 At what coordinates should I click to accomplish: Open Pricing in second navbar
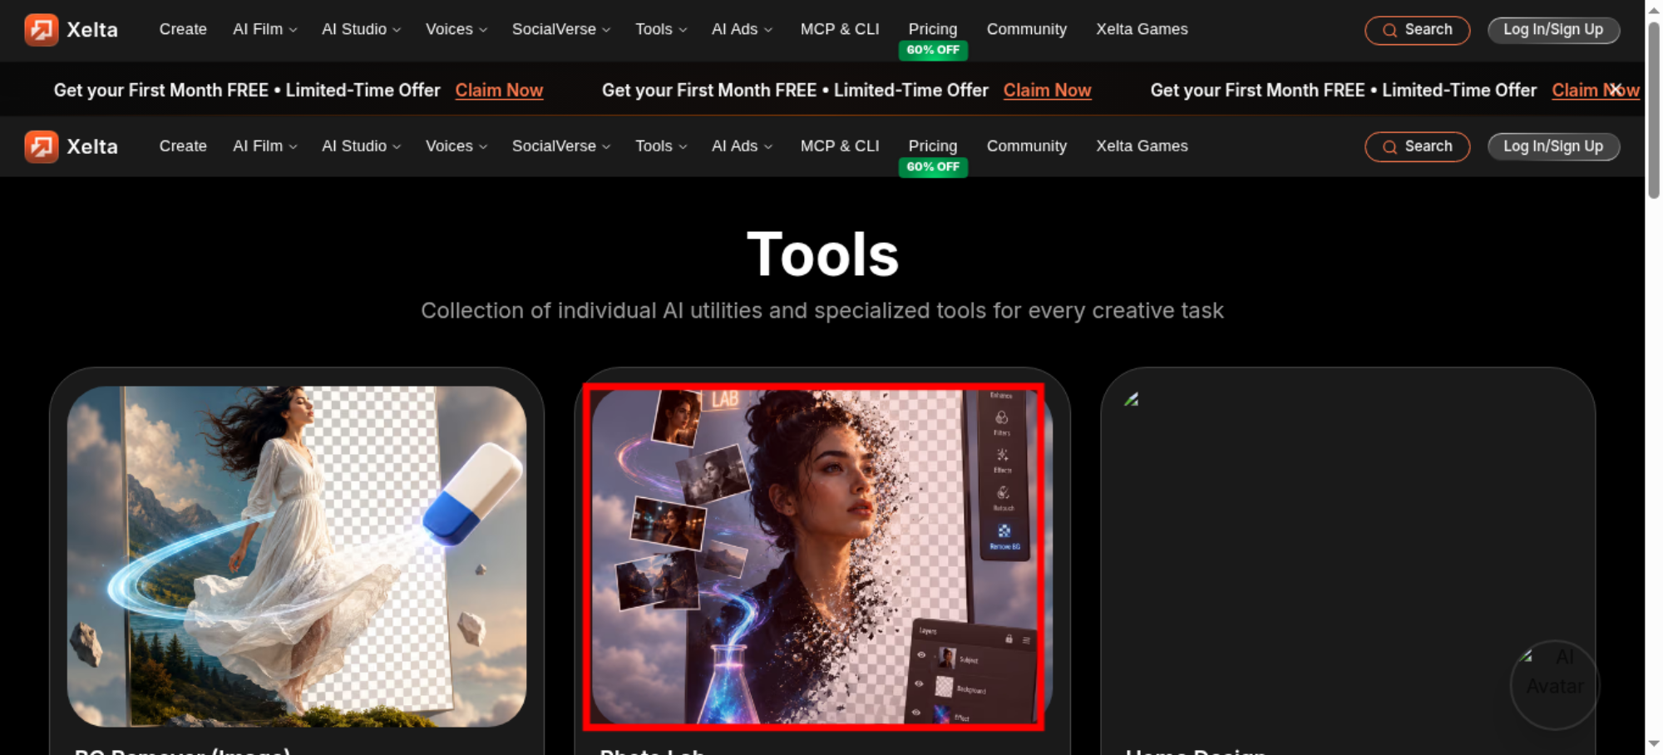coord(933,146)
